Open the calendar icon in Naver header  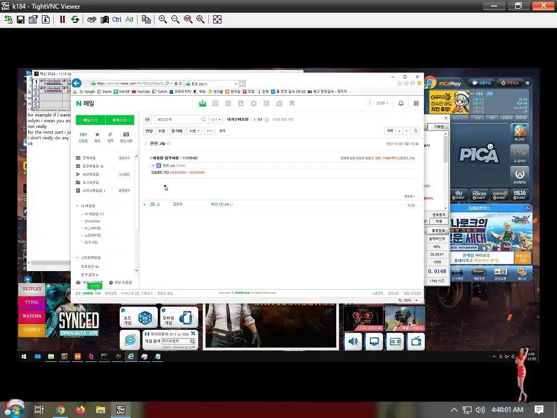215,103
